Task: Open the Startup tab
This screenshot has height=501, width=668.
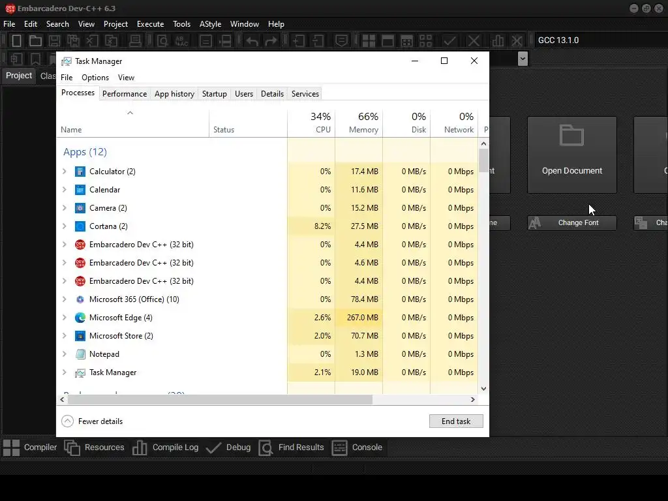Action: (214, 94)
